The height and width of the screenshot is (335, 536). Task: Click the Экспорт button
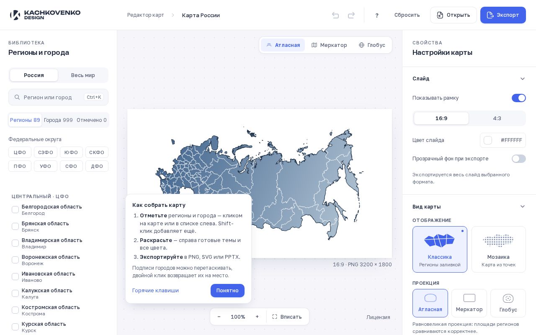tap(503, 15)
